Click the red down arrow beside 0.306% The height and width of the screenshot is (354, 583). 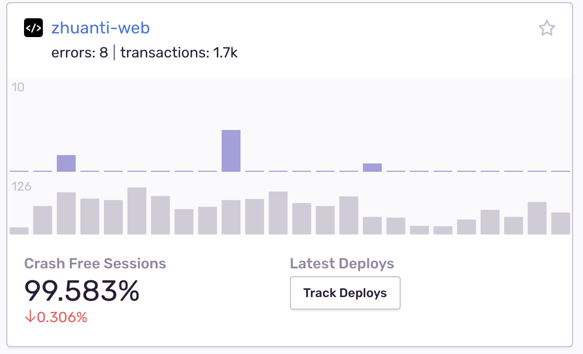29,317
